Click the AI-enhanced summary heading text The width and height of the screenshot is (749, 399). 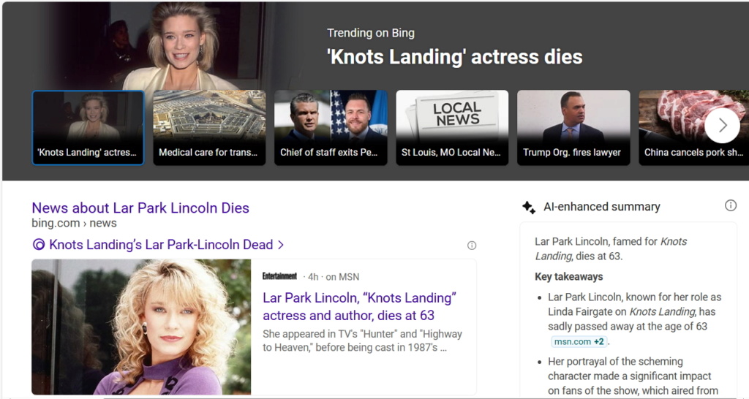pyautogui.click(x=602, y=207)
